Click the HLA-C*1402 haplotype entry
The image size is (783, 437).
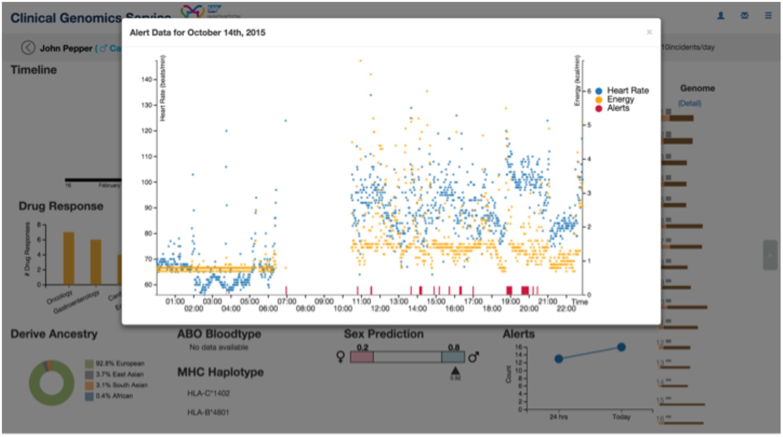(x=208, y=393)
